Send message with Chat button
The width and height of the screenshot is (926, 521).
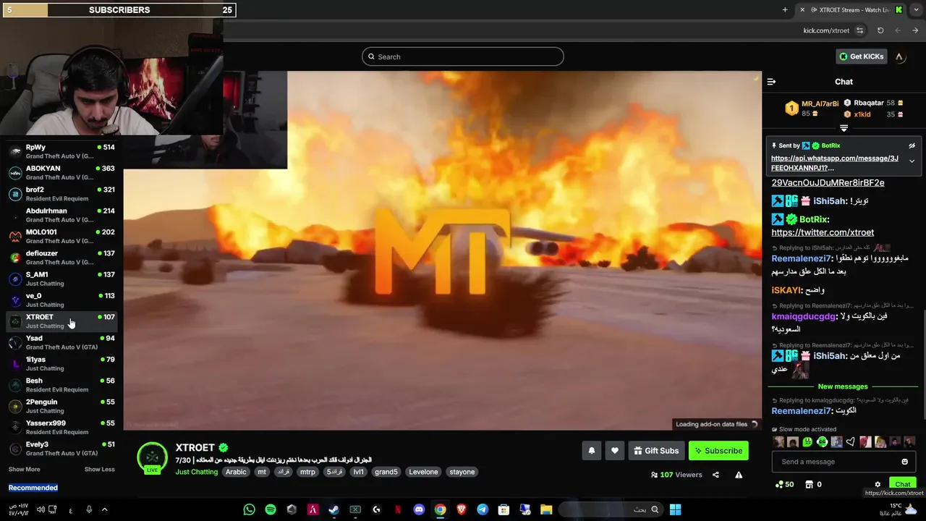902,484
